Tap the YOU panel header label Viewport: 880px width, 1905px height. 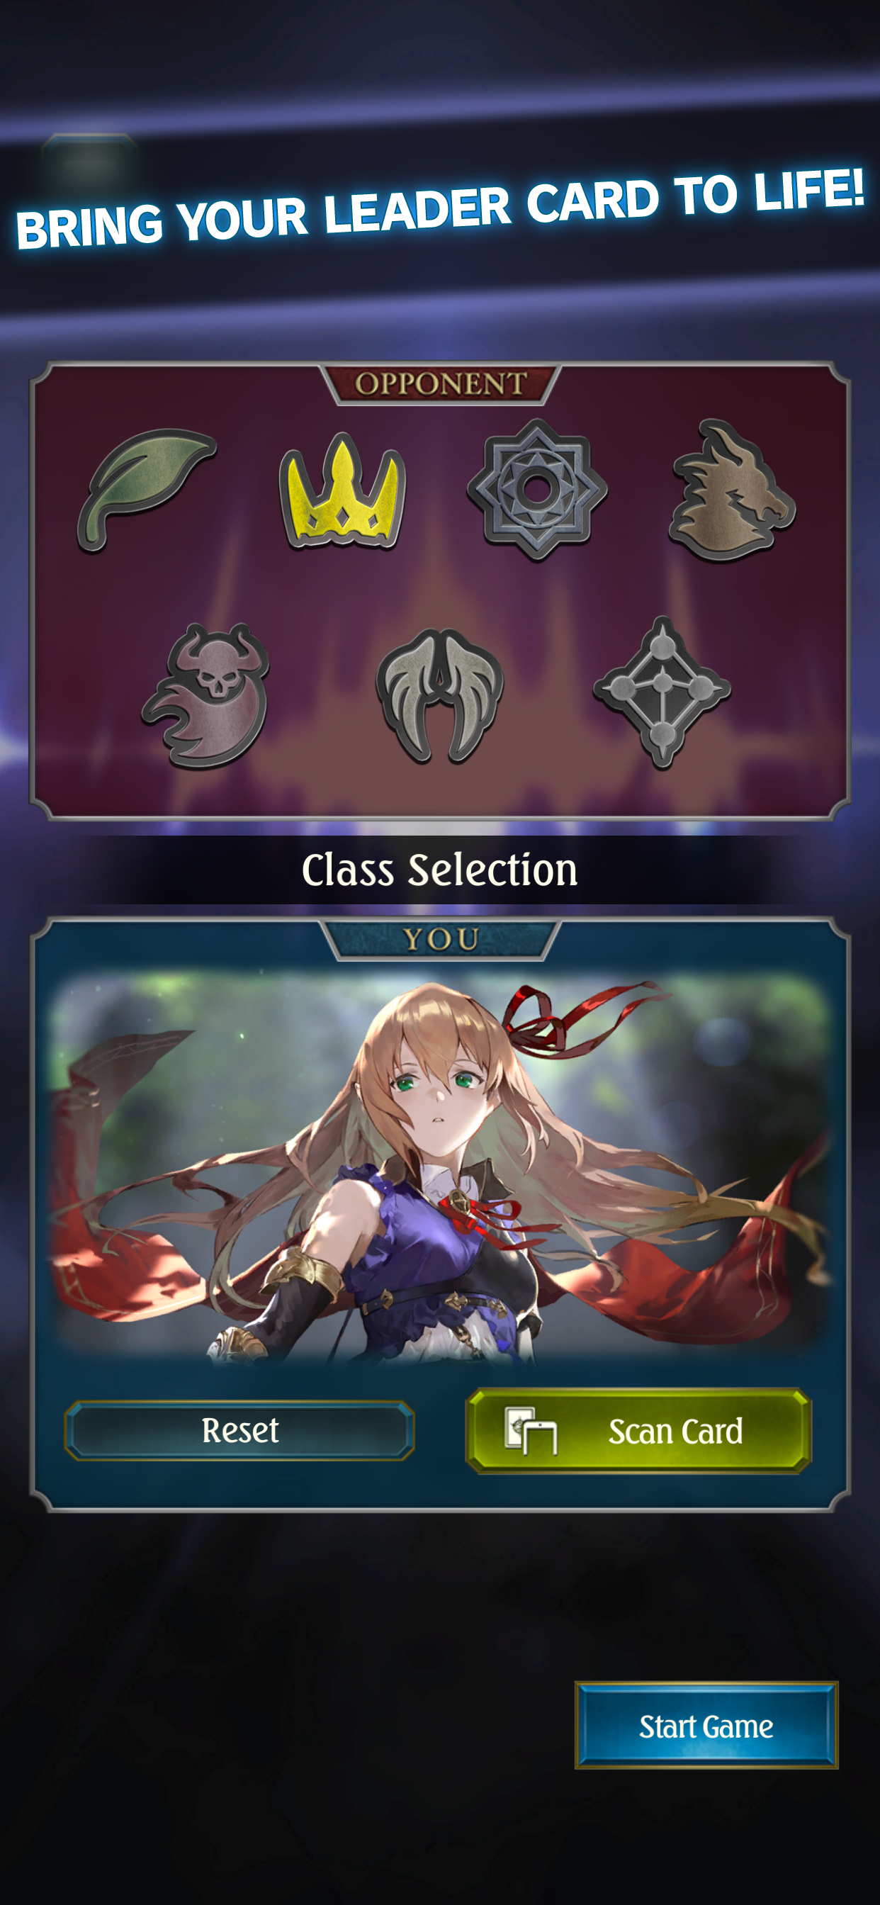[x=441, y=939]
